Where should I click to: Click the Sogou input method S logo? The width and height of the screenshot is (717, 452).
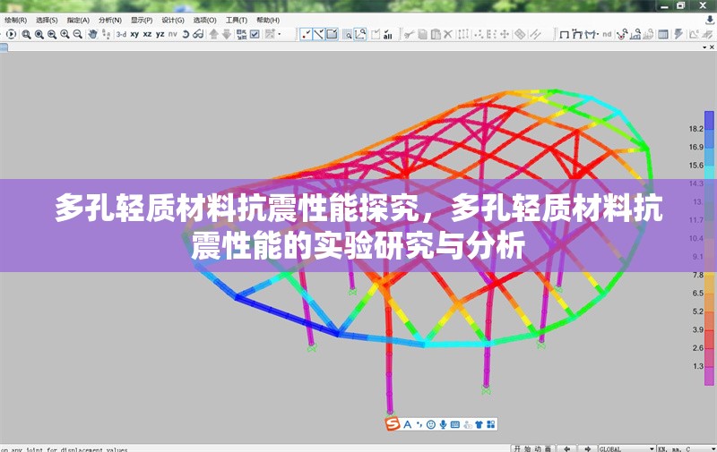[x=392, y=424]
